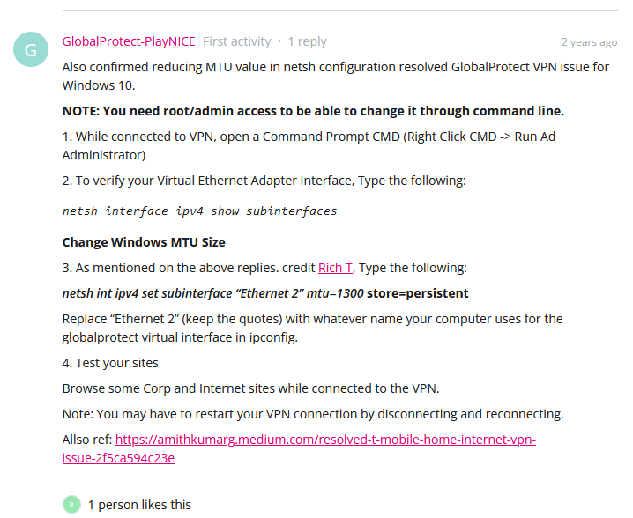Image resolution: width=633 pixels, height=518 pixels.
Task: Click the restart VPN connection note
Action: pos(313,414)
